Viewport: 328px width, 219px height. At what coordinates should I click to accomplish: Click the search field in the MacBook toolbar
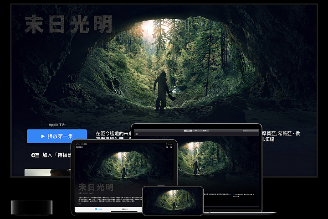pos(250,130)
